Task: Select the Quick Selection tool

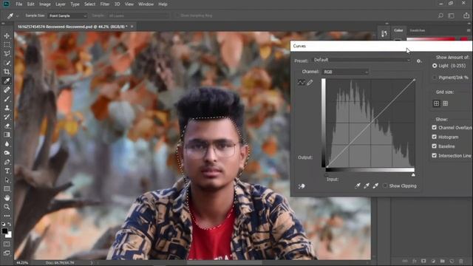Action: click(7, 63)
